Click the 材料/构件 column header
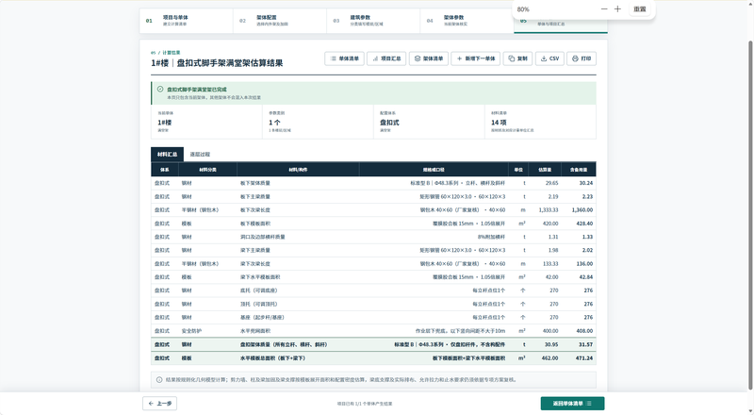 (x=298, y=170)
